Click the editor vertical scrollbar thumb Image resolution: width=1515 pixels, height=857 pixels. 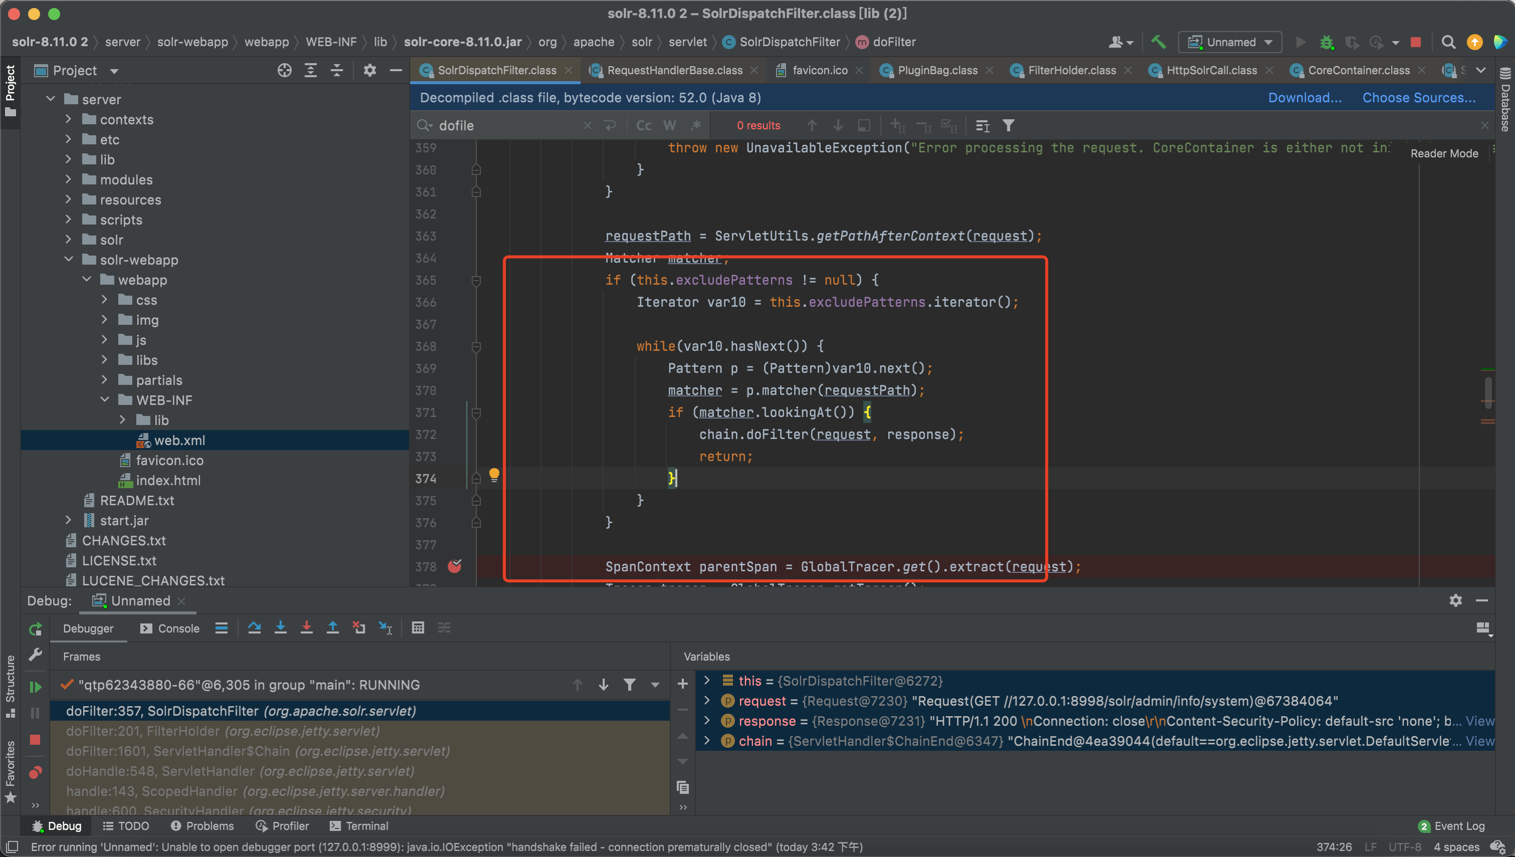click(x=1488, y=391)
